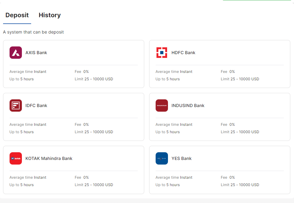Click YES Bank 'Fee 0%' value

(228, 177)
